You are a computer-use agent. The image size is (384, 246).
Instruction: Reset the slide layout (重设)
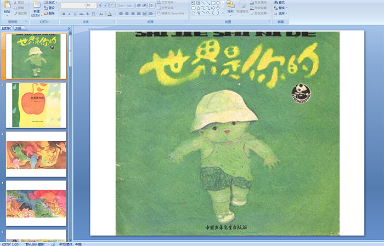click(x=49, y=8)
